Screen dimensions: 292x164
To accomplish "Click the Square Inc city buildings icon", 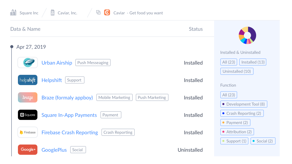I will [13, 12].
